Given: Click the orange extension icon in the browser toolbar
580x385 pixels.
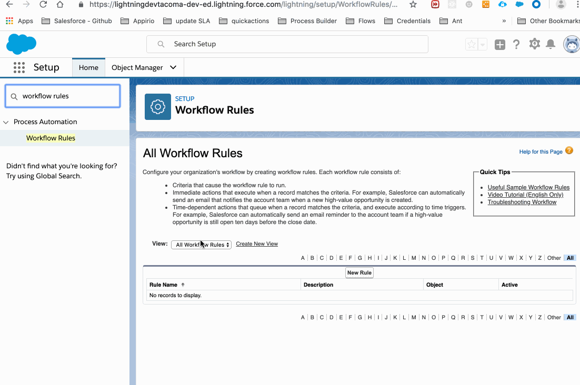Looking at the screenshot, I should (486, 4).
